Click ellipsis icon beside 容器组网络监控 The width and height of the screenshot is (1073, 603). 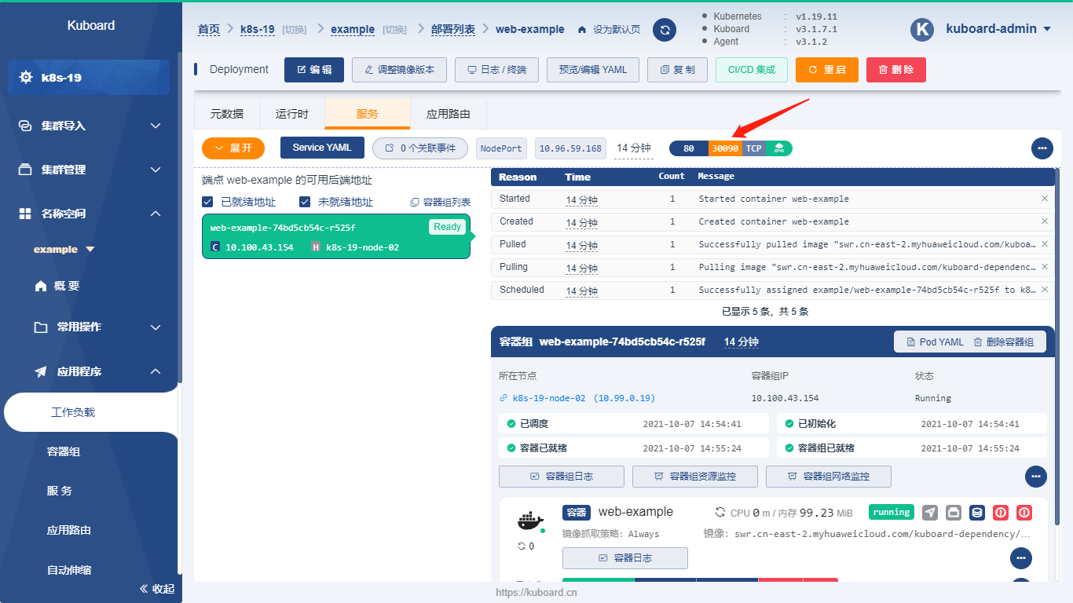click(x=1036, y=476)
